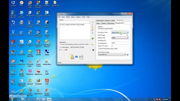Switch to the Options tab

tap(107, 20)
